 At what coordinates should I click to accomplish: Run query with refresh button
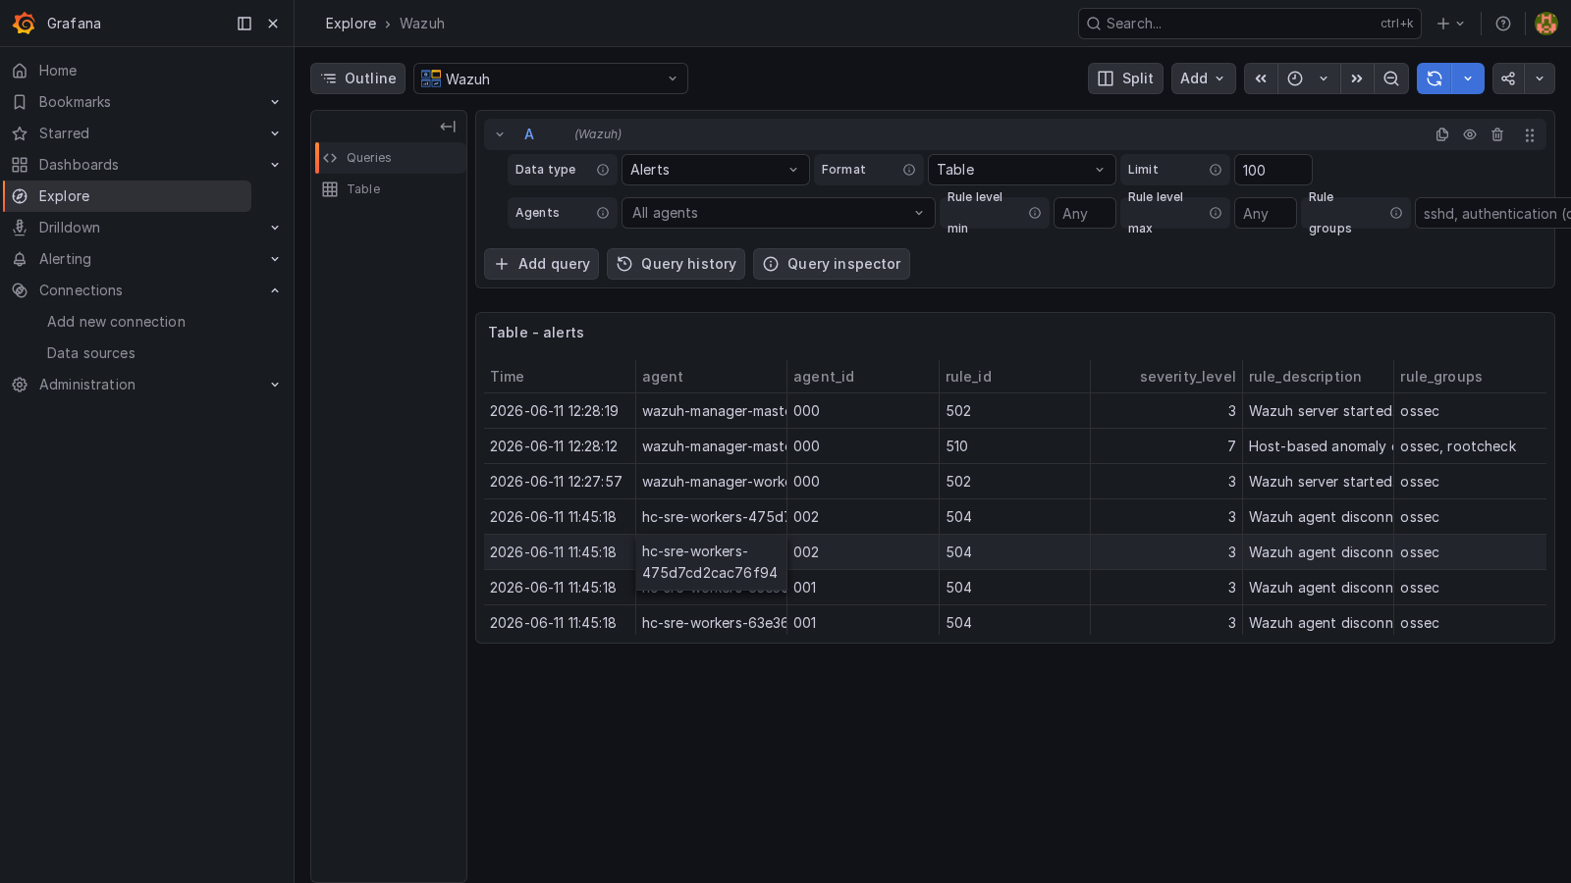point(1435,78)
